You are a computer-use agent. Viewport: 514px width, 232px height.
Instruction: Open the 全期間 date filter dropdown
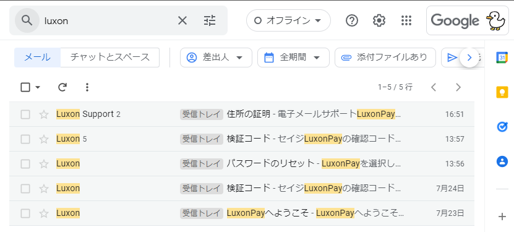coord(293,58)
